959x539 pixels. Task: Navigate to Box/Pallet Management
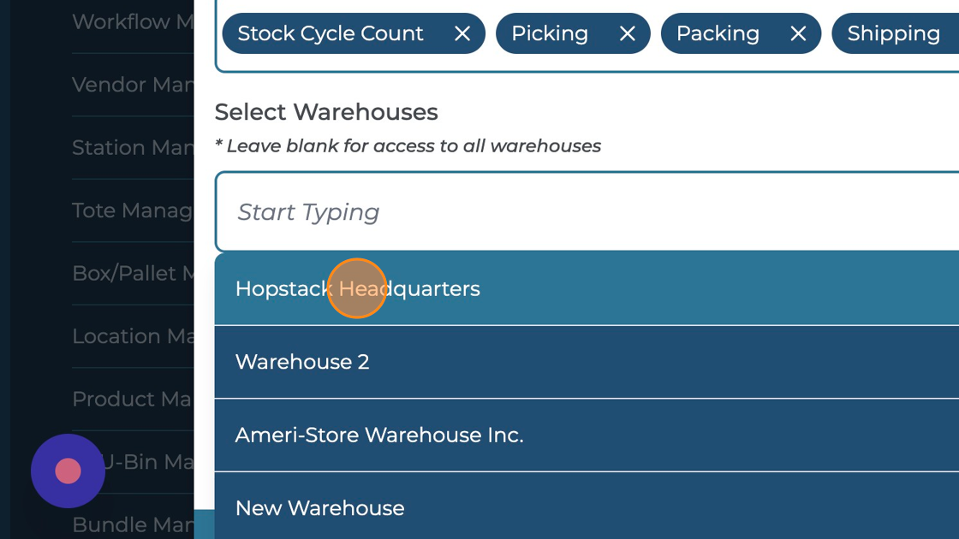coord(133,274)
